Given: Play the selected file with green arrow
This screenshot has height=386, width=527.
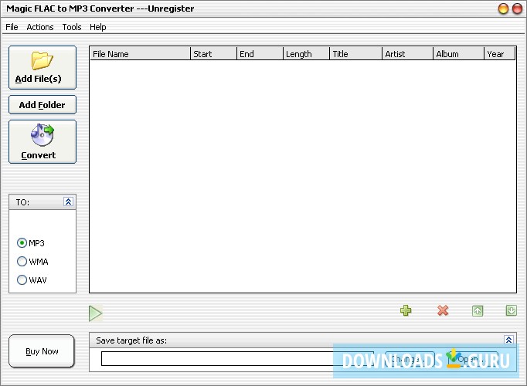Looking at the screenshot, I should click(x=96, y=313).
